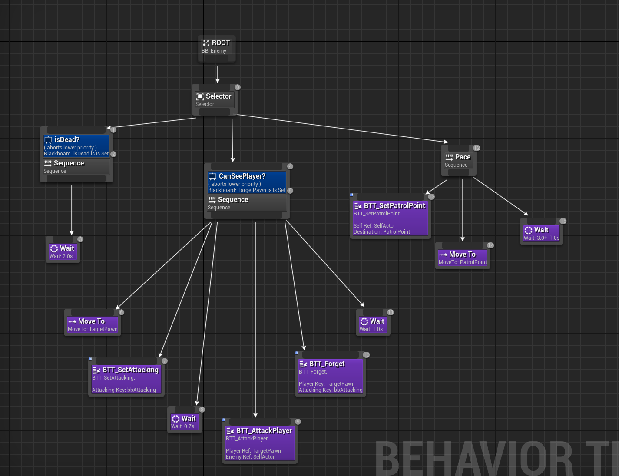Click the Pace node's bottom output pin
The image size is (619, 476).
pyautogui.click(x=459, y=172)
